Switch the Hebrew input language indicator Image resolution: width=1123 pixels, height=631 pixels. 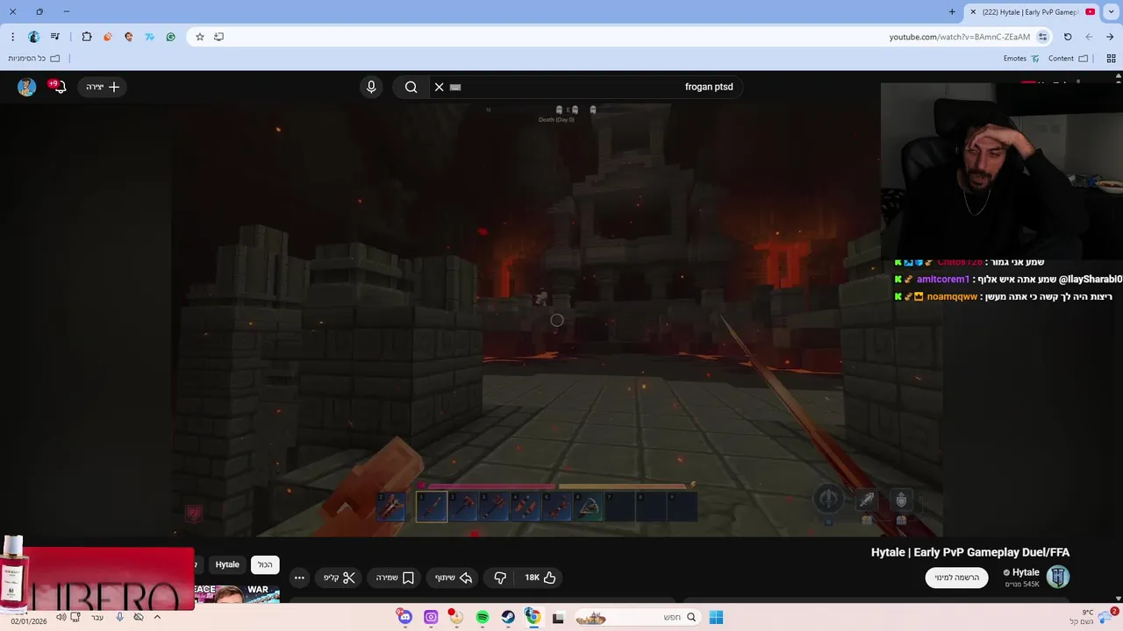97,617
